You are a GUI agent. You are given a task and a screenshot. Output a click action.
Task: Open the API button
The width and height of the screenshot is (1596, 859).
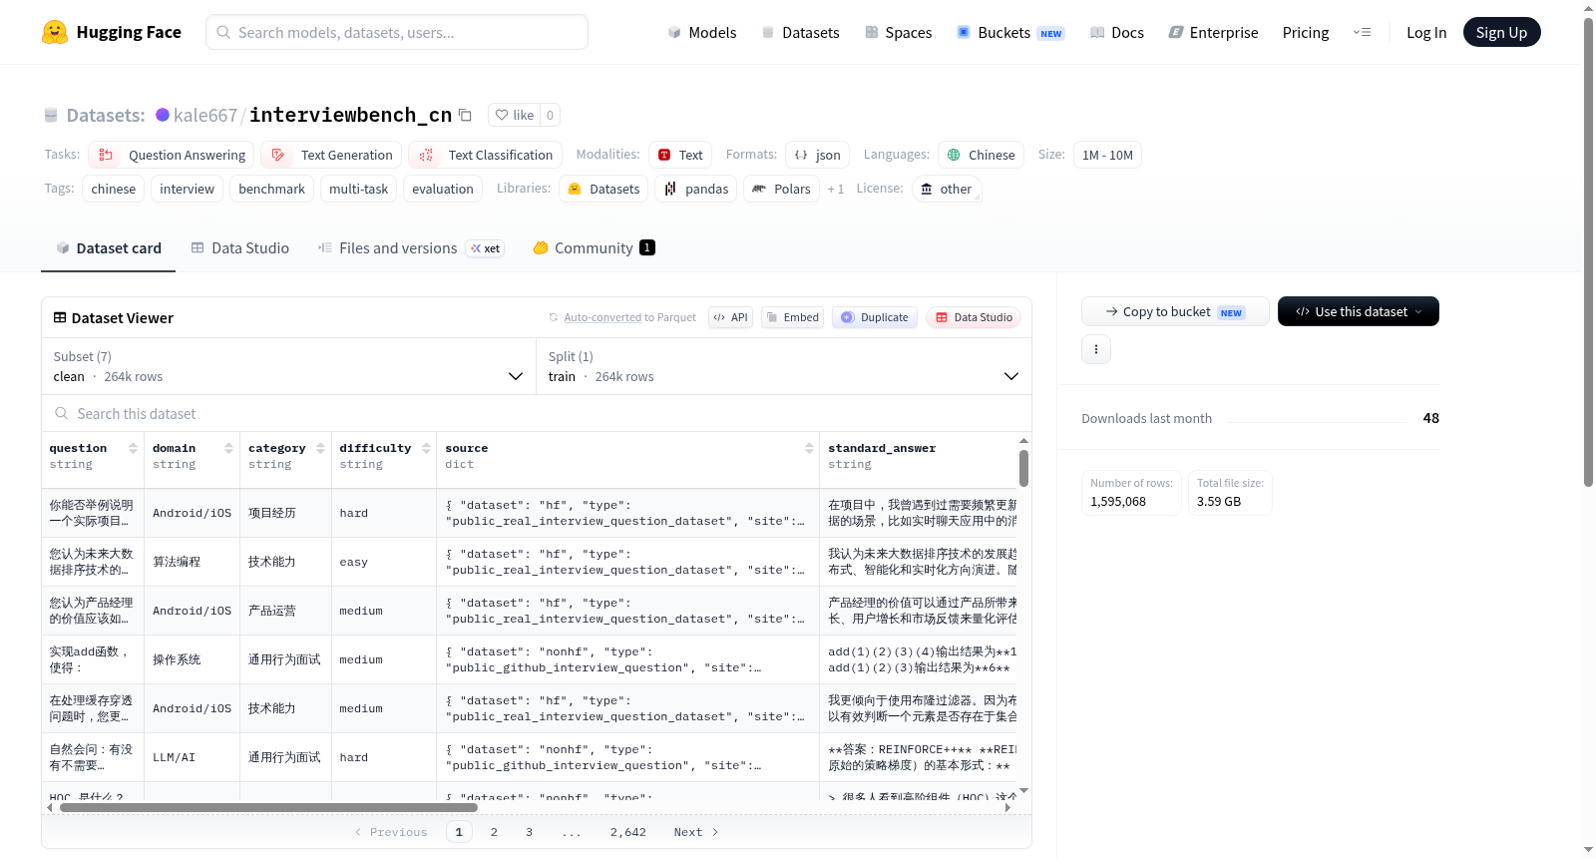pos(730,317)
